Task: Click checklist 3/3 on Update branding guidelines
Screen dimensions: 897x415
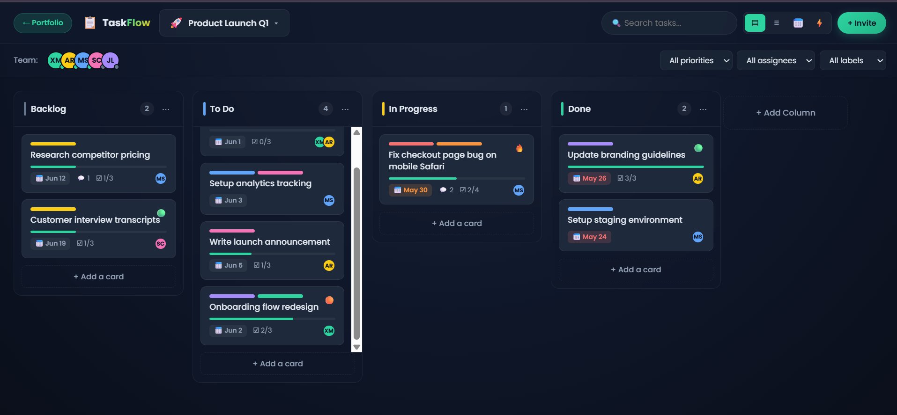Action: point(627,178)
